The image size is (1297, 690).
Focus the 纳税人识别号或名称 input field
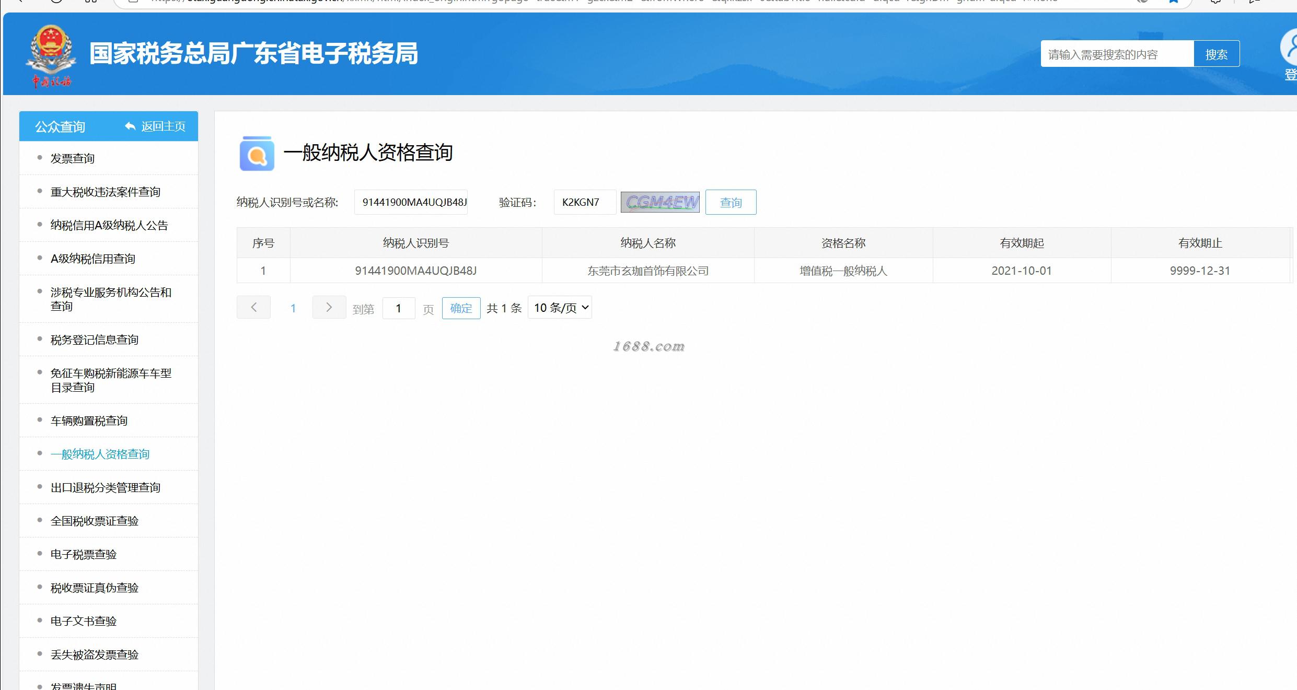(411, 202)
